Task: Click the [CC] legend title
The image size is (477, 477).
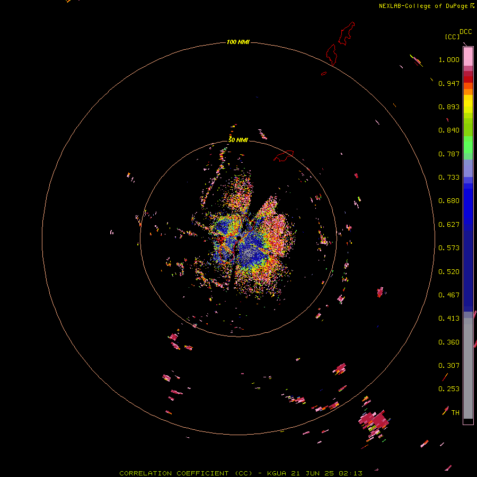Action: coord(452,37)
